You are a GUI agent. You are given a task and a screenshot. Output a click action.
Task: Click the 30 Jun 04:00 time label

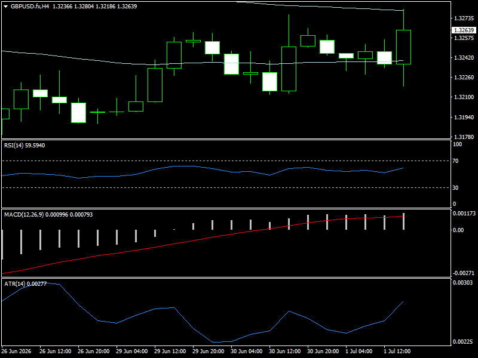tap(246, 351)
